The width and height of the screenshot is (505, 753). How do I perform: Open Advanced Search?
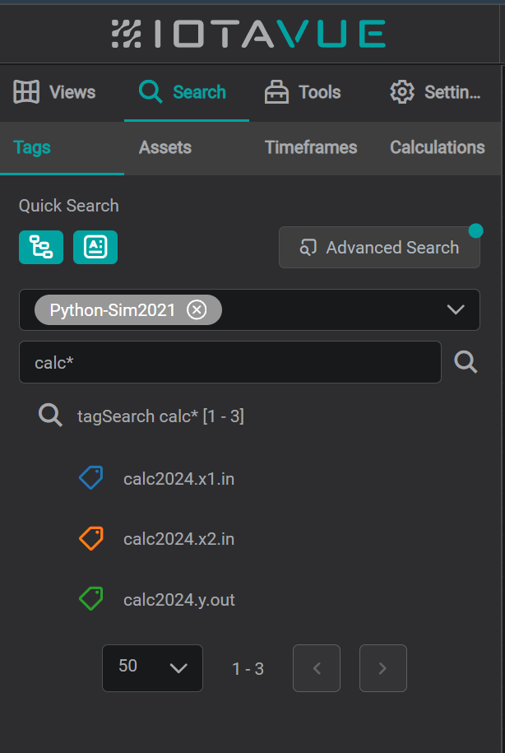(379, 248)
